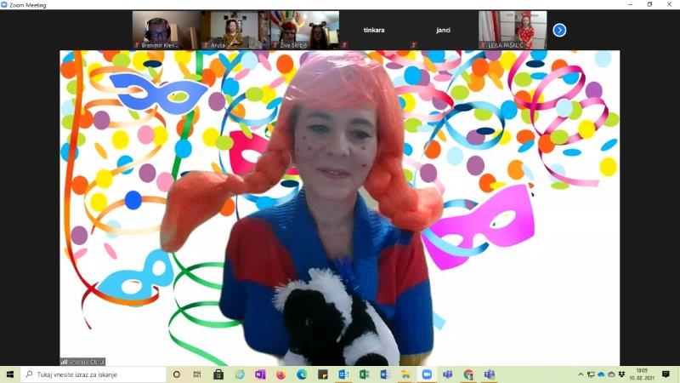Click the muted mic icon on Aruša's tile
Image resolution: width=680 pixels, height=383 pixels.
[206, 45]
